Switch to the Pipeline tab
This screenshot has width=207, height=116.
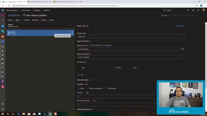click(10, 20)
